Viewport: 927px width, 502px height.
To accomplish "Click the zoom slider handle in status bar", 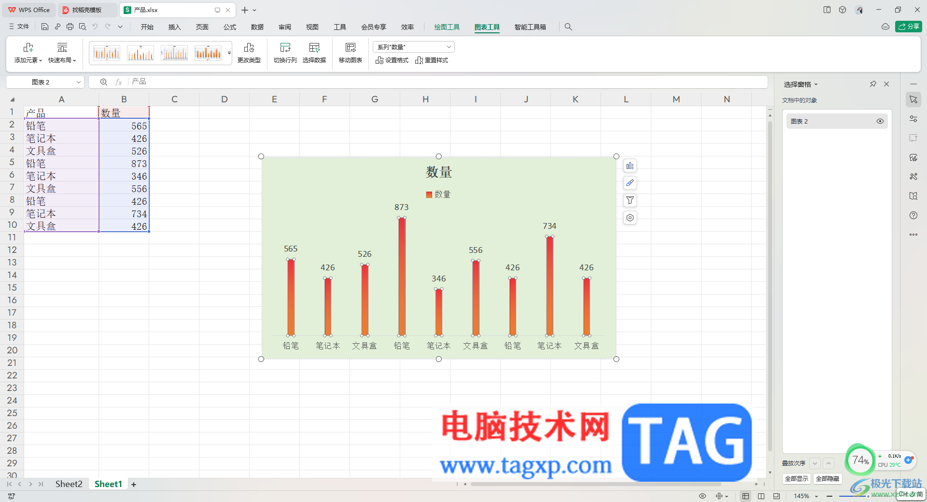I will point(868,496).
